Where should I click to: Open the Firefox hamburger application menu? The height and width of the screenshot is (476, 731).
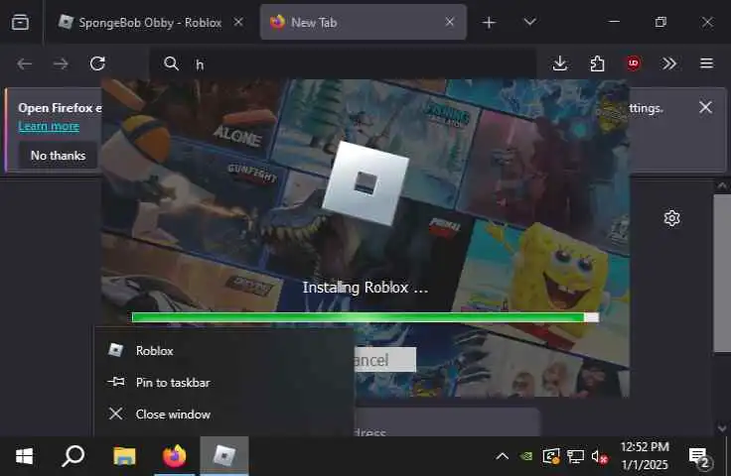706,63
